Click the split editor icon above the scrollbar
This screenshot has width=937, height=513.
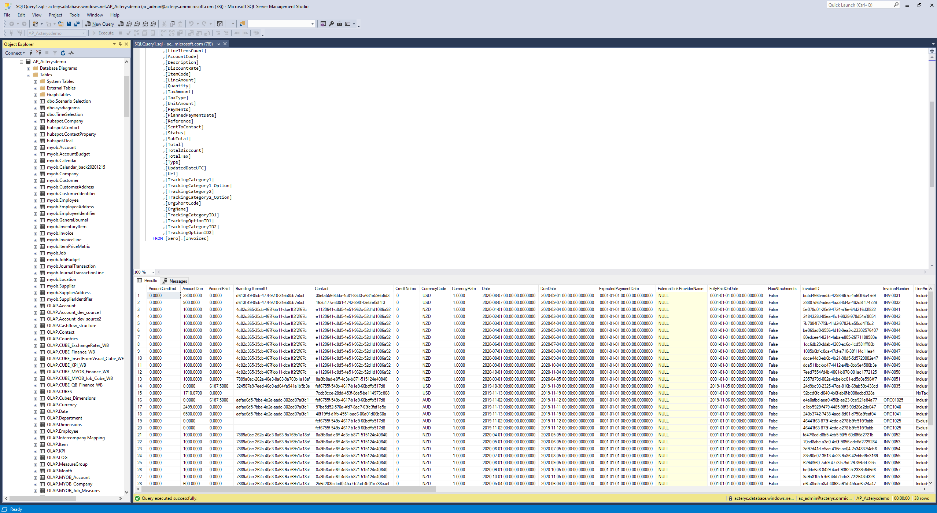click(932, 51)
